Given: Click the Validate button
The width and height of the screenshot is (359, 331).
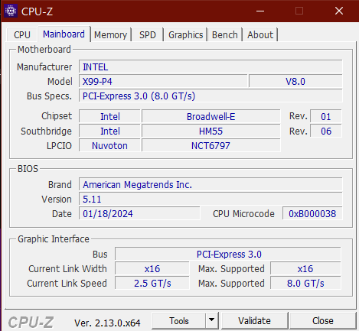Looking at the screenshot, I should pyautogui.click(x=254, y=320).
